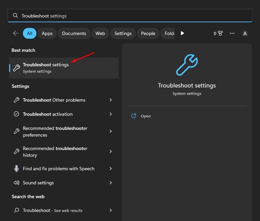This screenshot has width=260, height=221.
Task: Click the search text input field
Action: (x=130, y=16)
